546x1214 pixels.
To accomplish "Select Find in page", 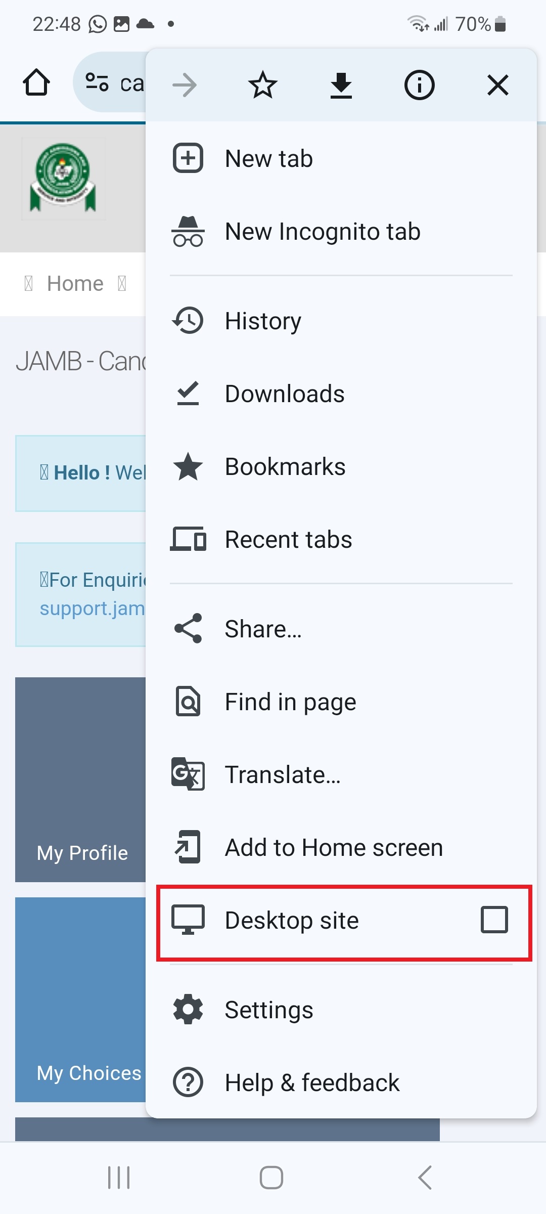I will 341,702.
